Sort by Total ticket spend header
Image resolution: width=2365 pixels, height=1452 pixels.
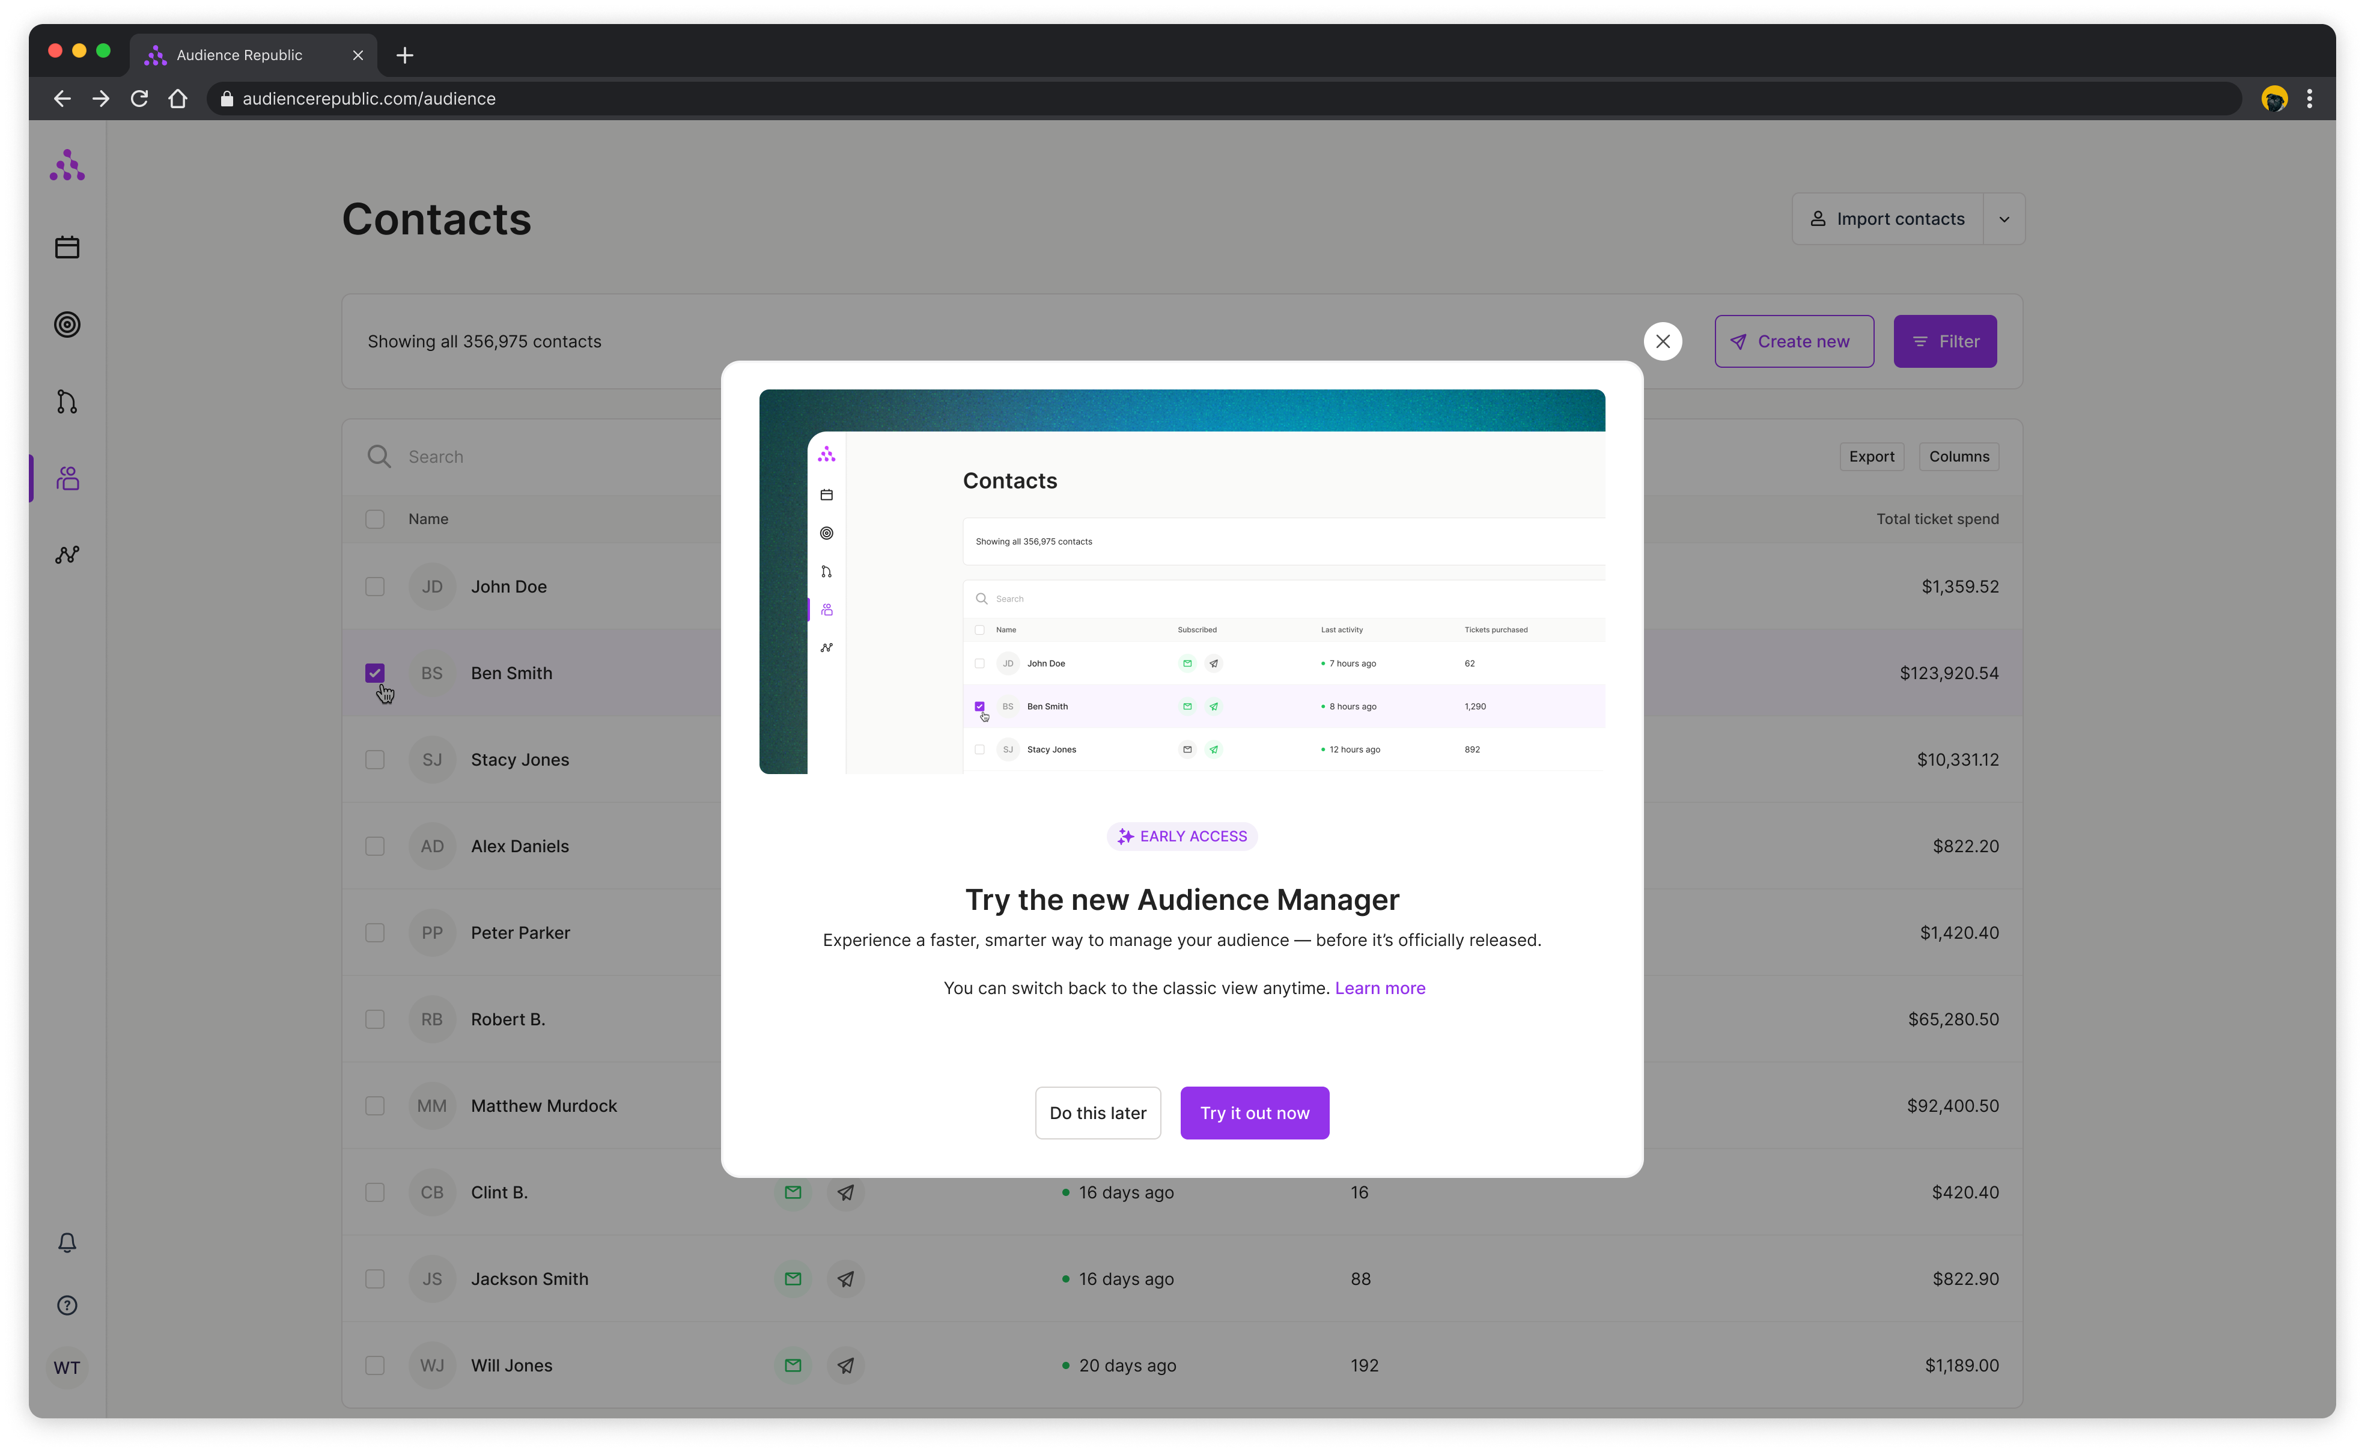click(1937, 519)
